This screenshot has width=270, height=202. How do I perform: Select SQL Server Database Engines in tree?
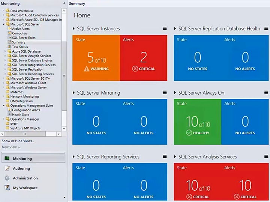tap(32, 60)
